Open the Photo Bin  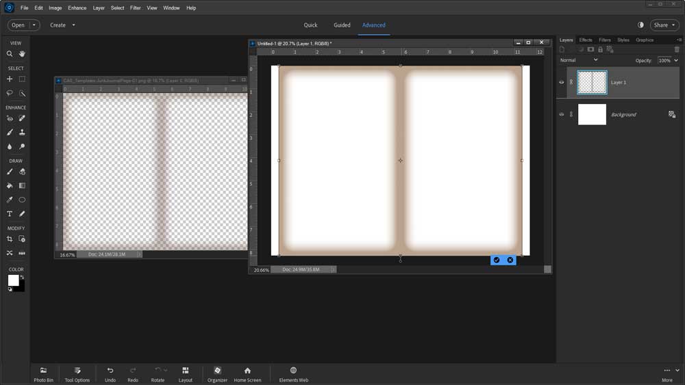43,374
